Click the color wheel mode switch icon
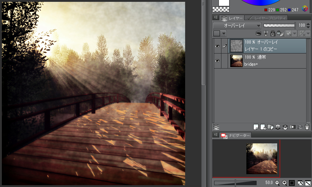 pyautogui.click(x=305, y=9)
